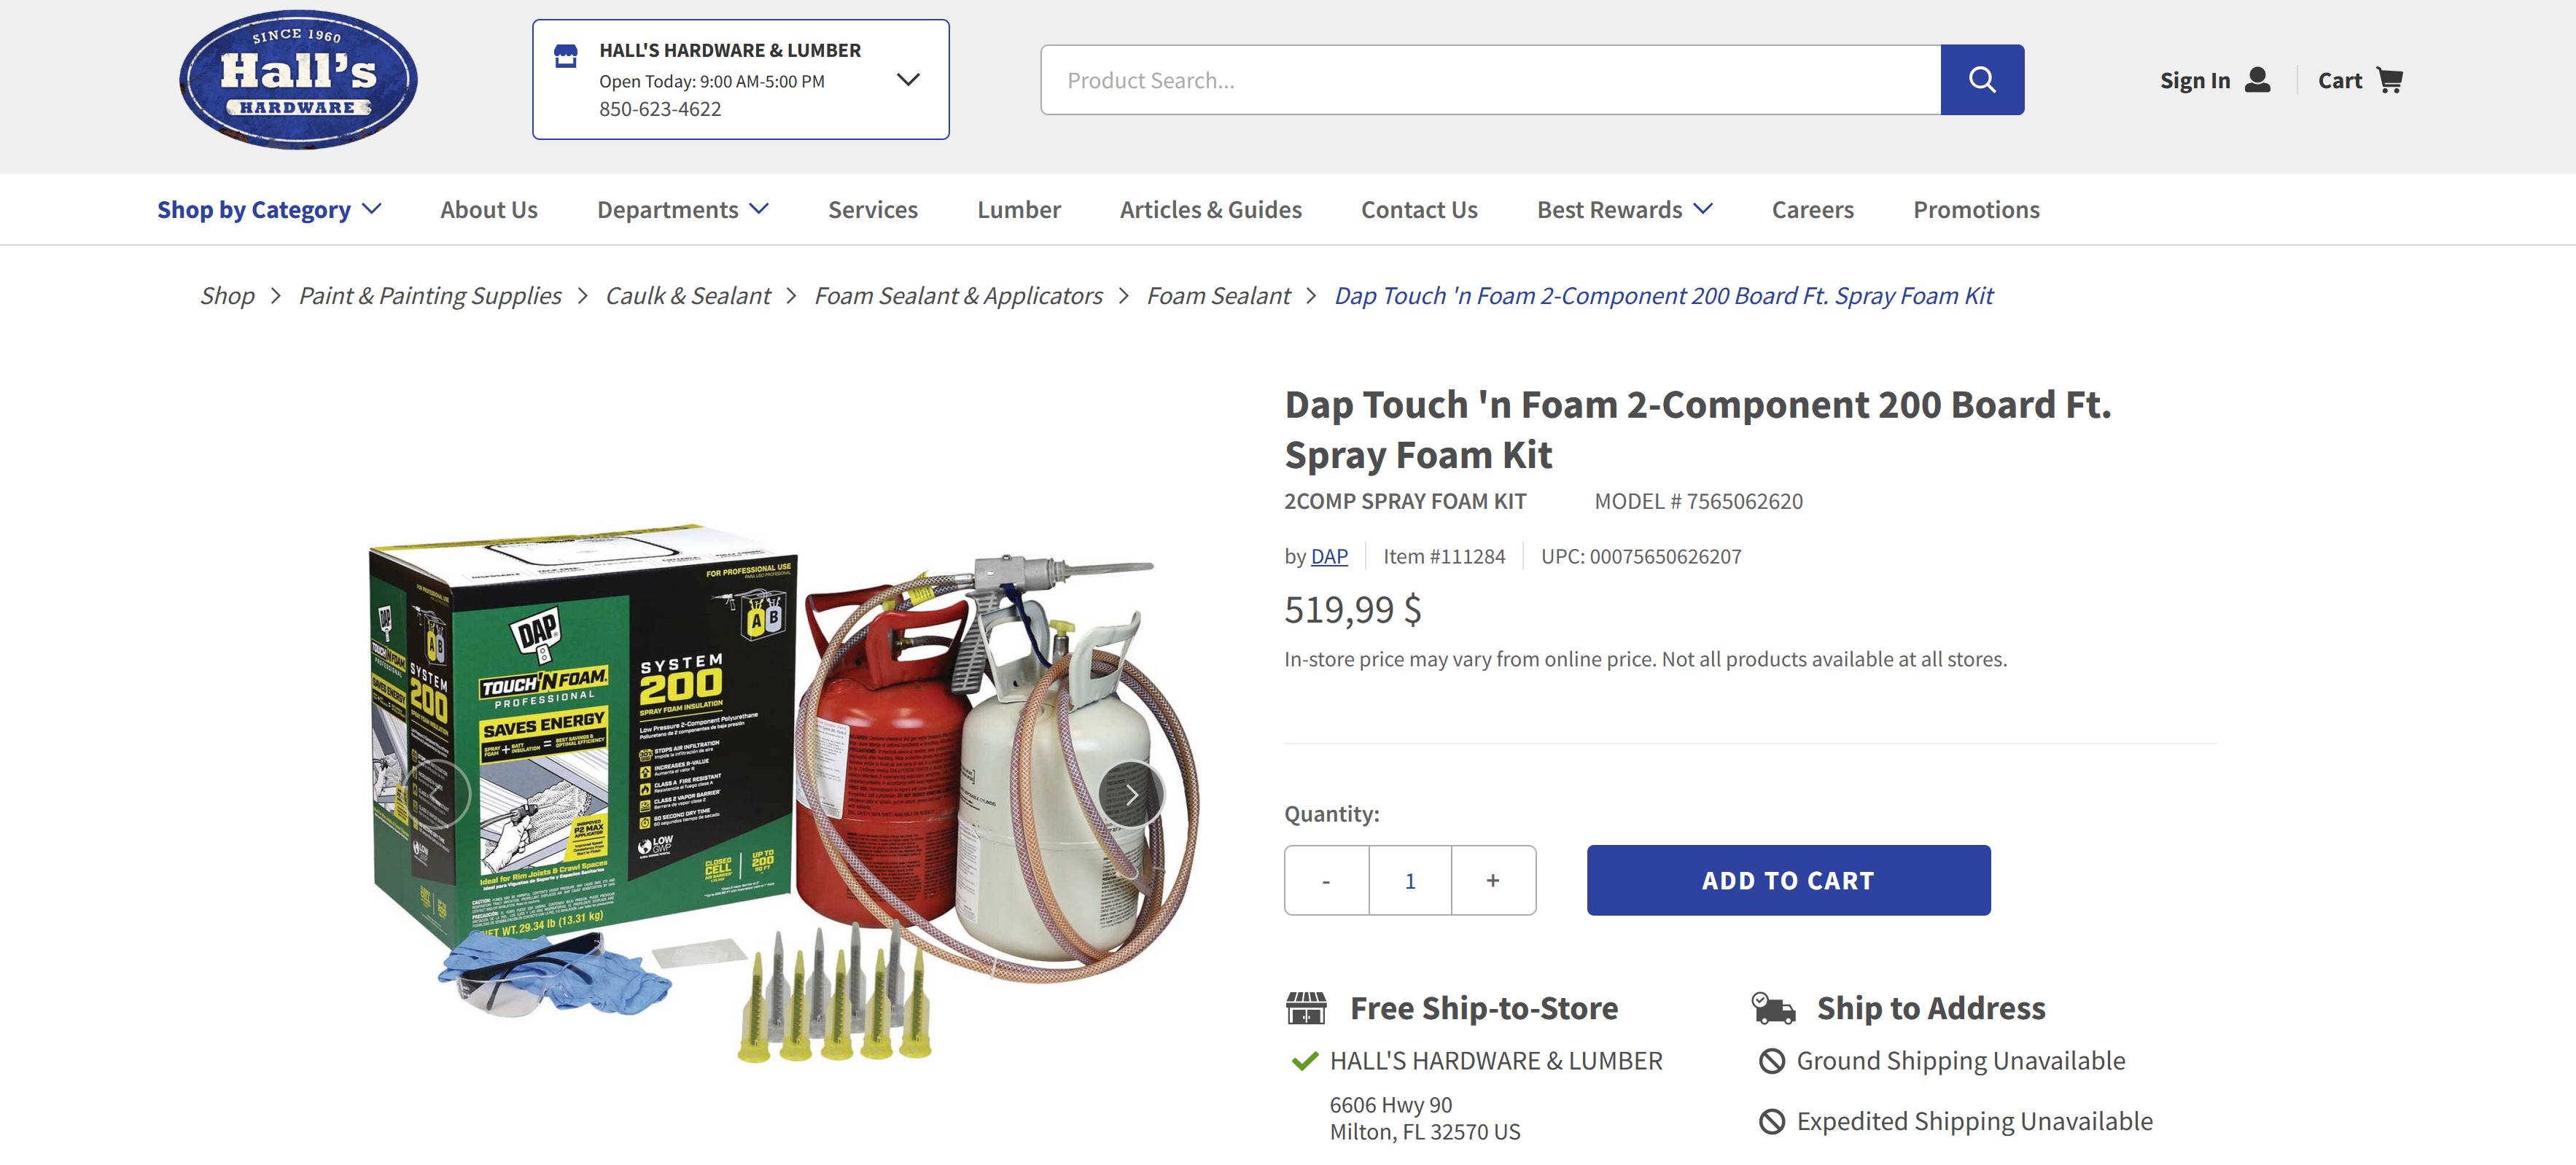
Task: Go to the Services page
Action: [873, 210]
